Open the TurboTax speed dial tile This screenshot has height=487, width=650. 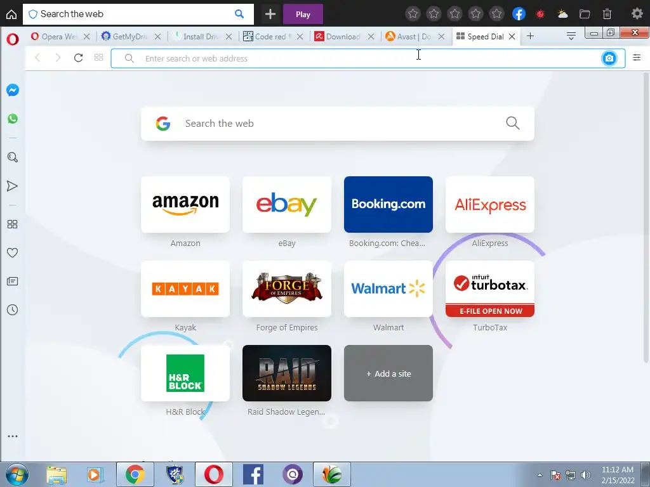[490, 289]
